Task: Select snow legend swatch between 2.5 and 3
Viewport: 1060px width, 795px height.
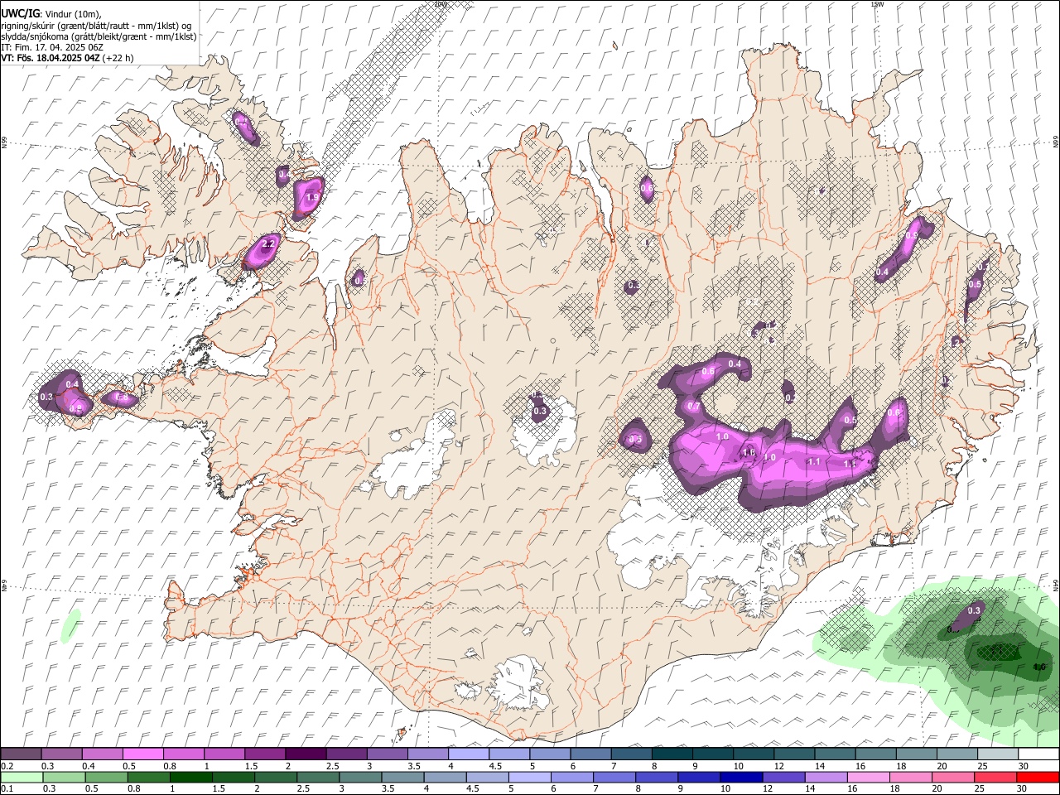Action: (346, 754)
